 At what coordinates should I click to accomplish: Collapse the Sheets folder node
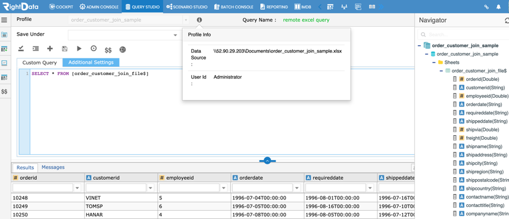coord(434,62)
